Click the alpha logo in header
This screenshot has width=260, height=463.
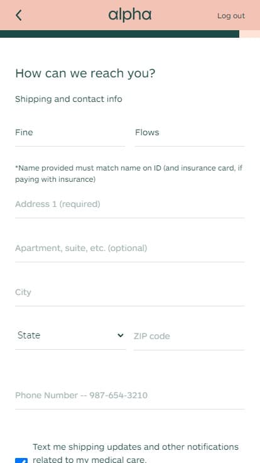(x=130, y=15)
